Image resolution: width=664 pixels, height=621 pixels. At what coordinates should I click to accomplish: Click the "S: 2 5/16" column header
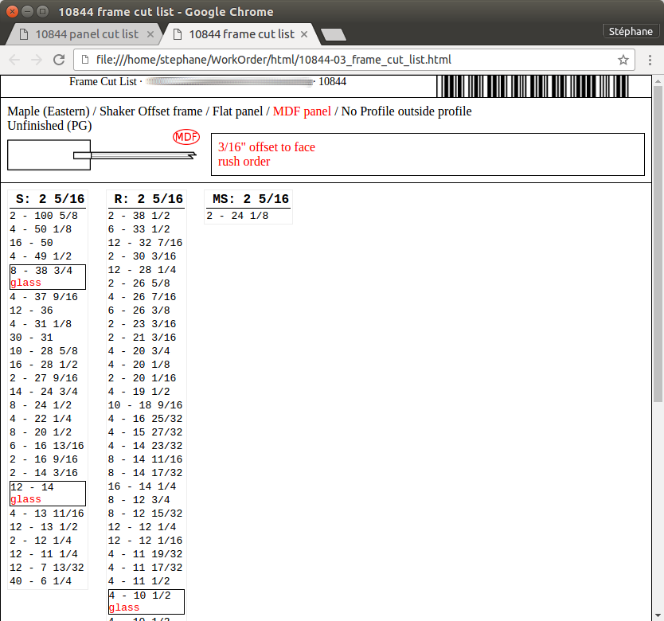49,199
